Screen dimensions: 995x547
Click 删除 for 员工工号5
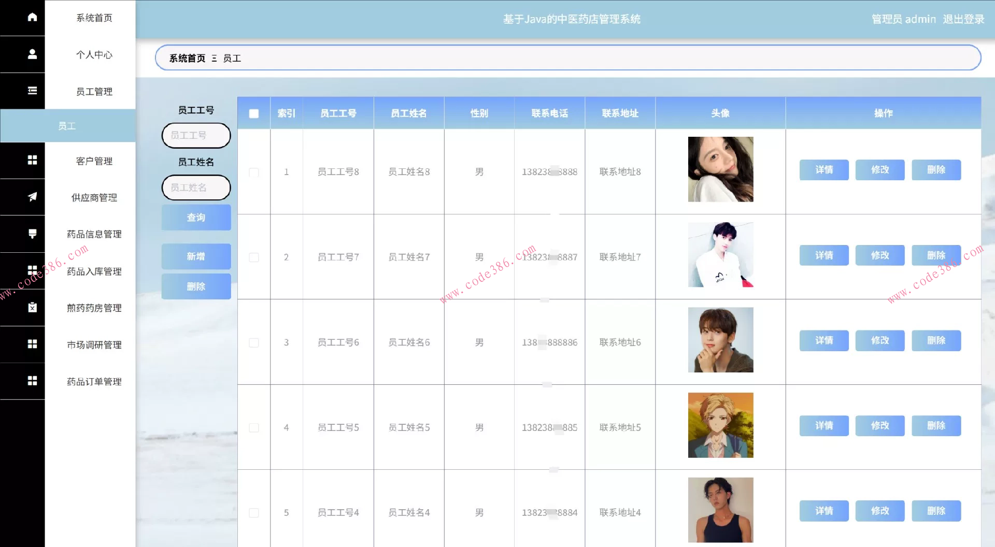click(x=936, y=426)
